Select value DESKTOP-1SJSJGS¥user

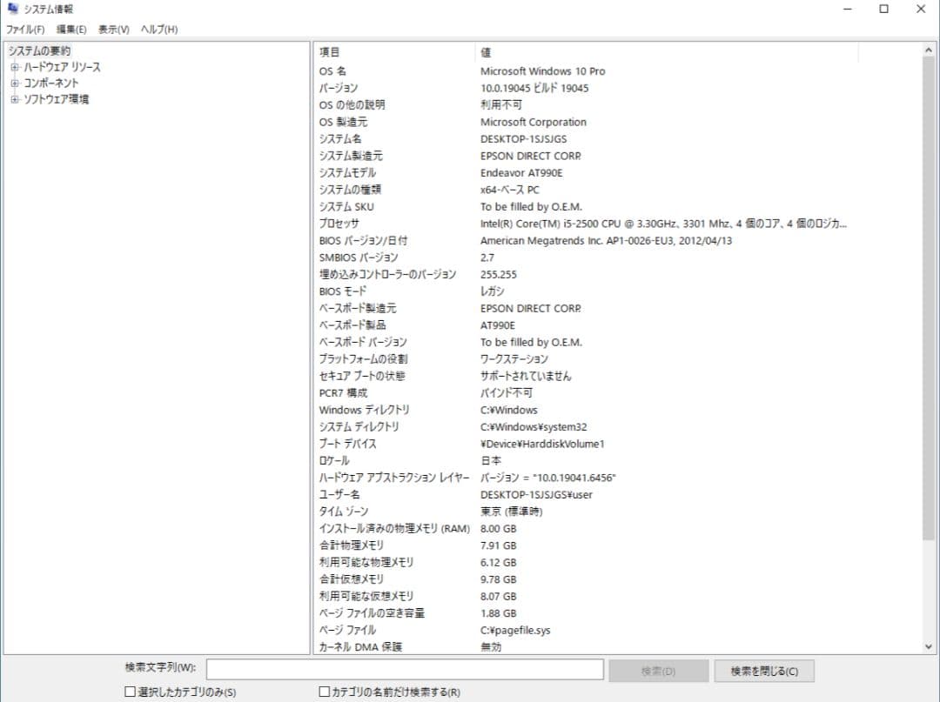pos(536,495)
